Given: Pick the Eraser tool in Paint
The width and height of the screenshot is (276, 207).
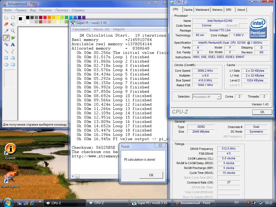Looking at the screenshot, I should pos(6,24).
